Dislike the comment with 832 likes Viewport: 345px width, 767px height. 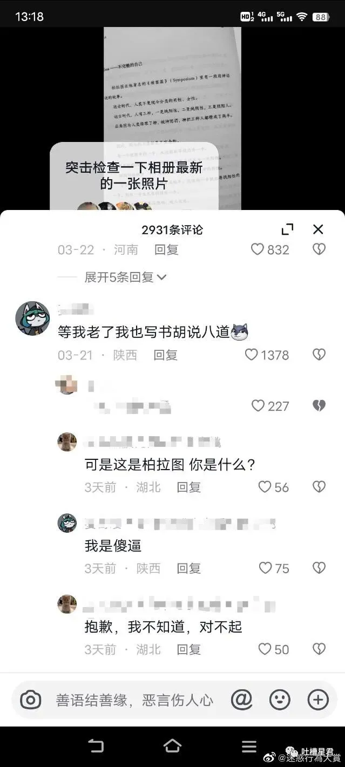coord(319,249)
